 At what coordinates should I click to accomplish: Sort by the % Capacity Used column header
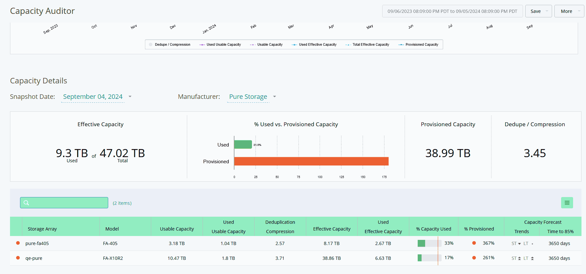pos(434,229)
